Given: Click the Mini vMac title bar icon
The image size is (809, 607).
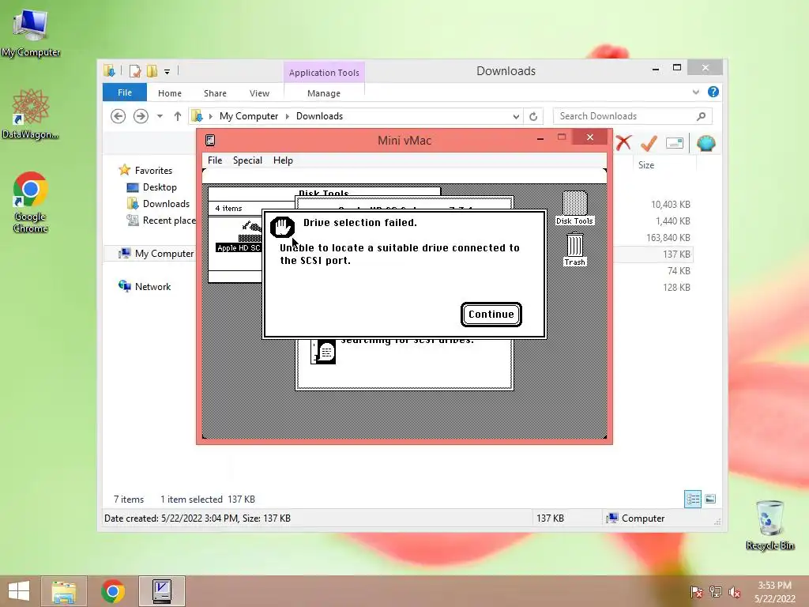Looking at the screenshot, I should [x=210, y=140].
